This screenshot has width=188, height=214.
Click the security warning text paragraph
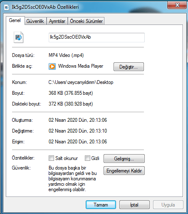(x=72, y=179)
